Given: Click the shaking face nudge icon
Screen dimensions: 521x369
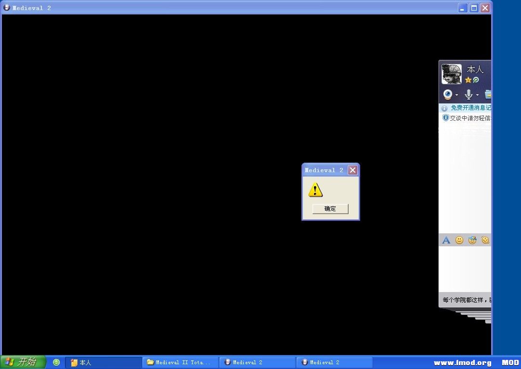Looking at the screenshot, I should (485, 240).
